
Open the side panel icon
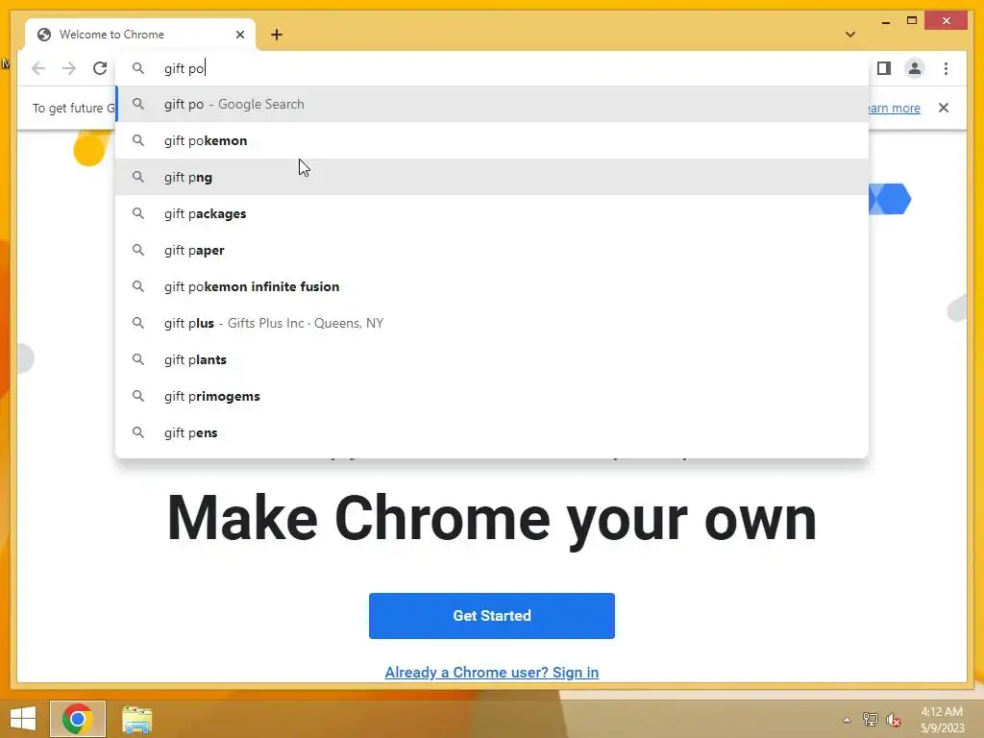tap(884, 68)
